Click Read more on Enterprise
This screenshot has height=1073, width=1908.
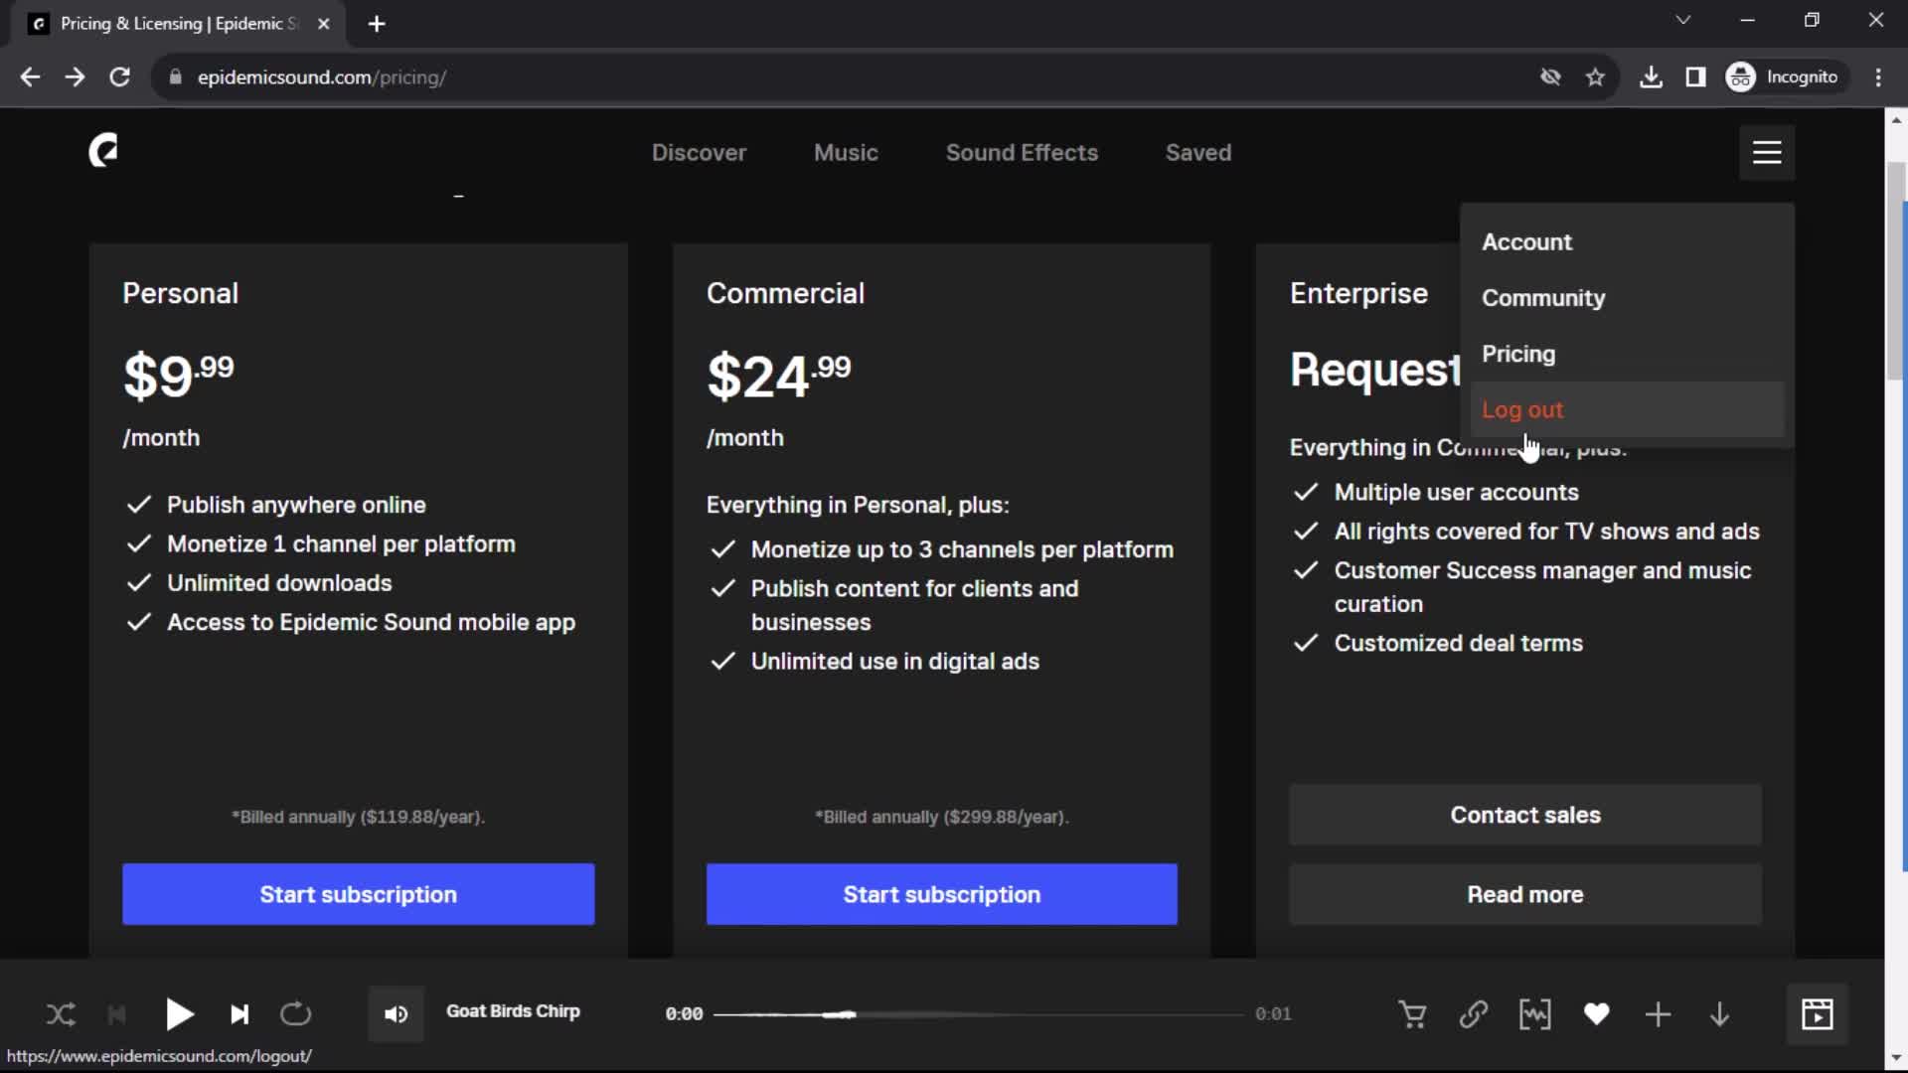[1525, 894]
